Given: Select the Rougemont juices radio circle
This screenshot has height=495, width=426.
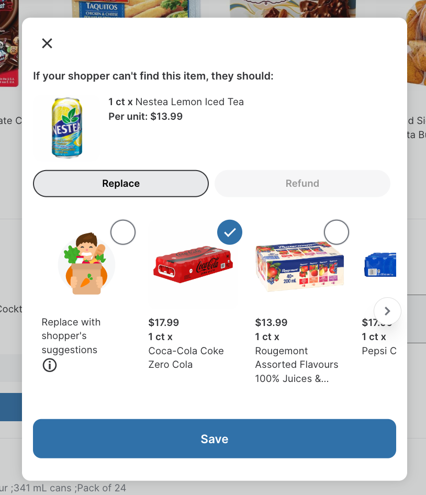Looking at the screenshot, I should [337, 232].
